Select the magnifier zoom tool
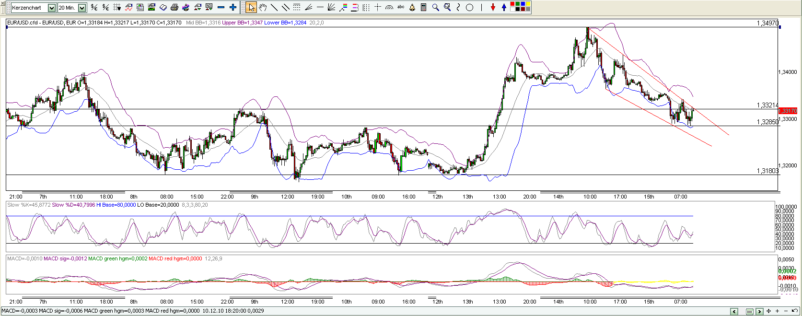Image resolution: width=802 pixels, height=316 pixels. click(435, 7)
